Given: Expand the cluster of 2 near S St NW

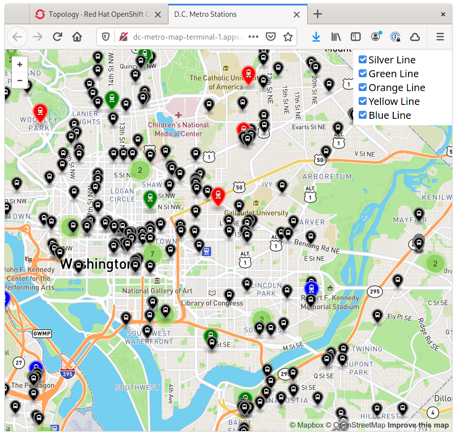Looking at the screenshot, I should [140, 170].
